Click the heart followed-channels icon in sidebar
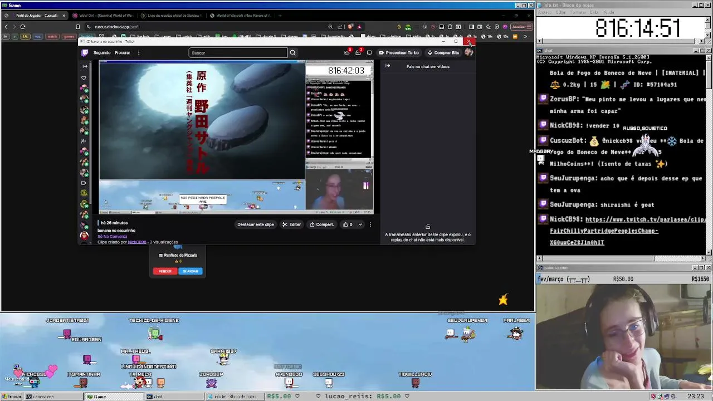 pos(84,78)
